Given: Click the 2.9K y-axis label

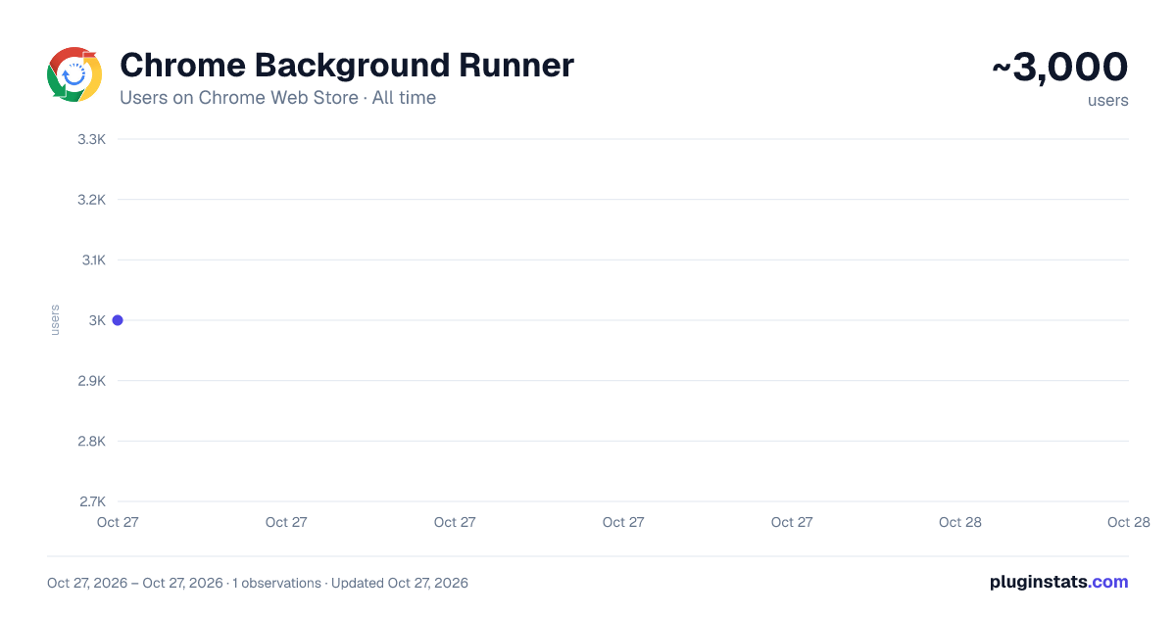Looking at the screenshot, I should click(x=91, y=381).
